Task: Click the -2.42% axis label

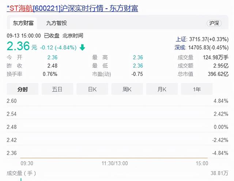Action: (x=220, y=140)
